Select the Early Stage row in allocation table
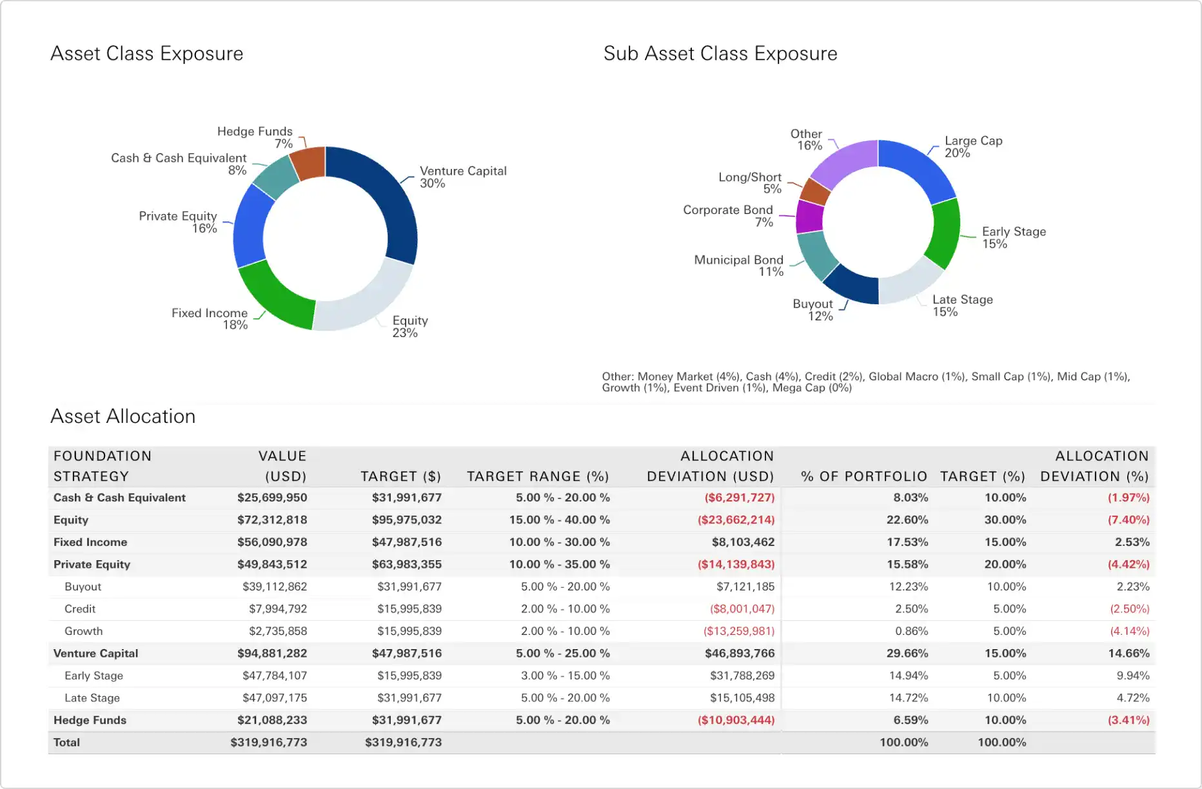 pos(94,676)
